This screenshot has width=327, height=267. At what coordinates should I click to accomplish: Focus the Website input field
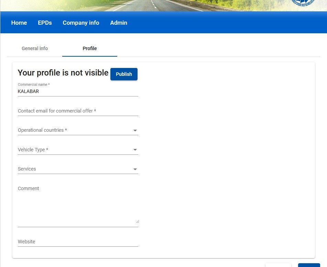(78, 242)
